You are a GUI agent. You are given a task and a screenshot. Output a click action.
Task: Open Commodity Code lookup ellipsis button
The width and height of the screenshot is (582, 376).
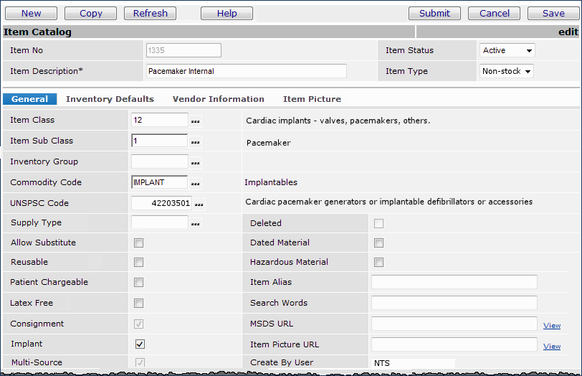coord(196,183)
